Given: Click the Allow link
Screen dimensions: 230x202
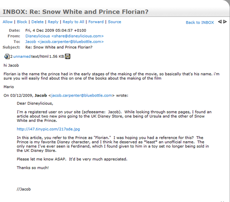Looking at the screenshot, I should pyautogui.click(x=8, y=22).
